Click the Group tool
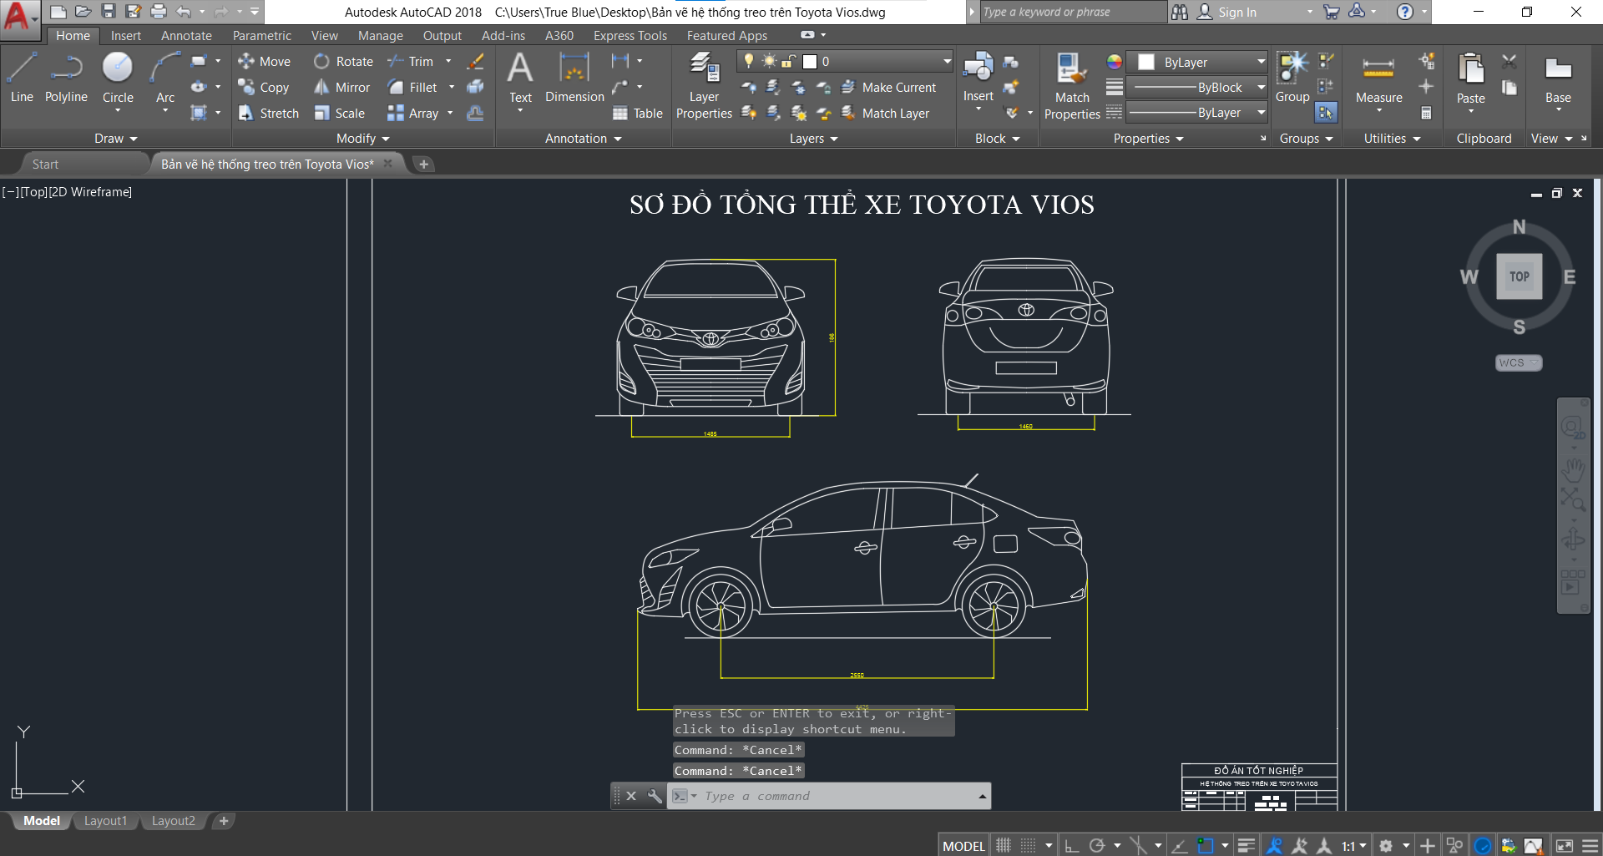Viewport: 1603px width, 856px height. click(1292, 77)
